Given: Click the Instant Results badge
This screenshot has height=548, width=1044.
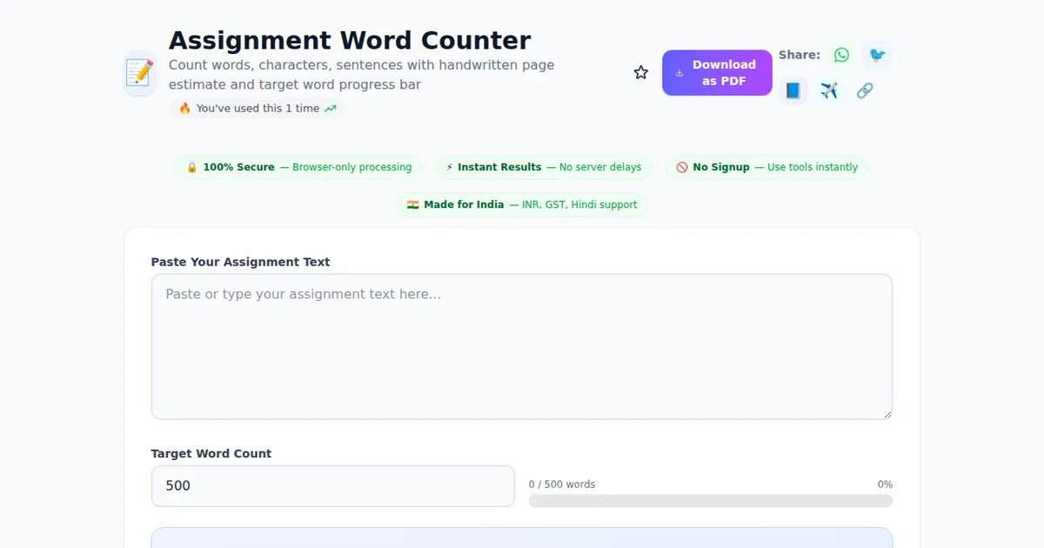Looking at the screenshot, I should point(543,167).
